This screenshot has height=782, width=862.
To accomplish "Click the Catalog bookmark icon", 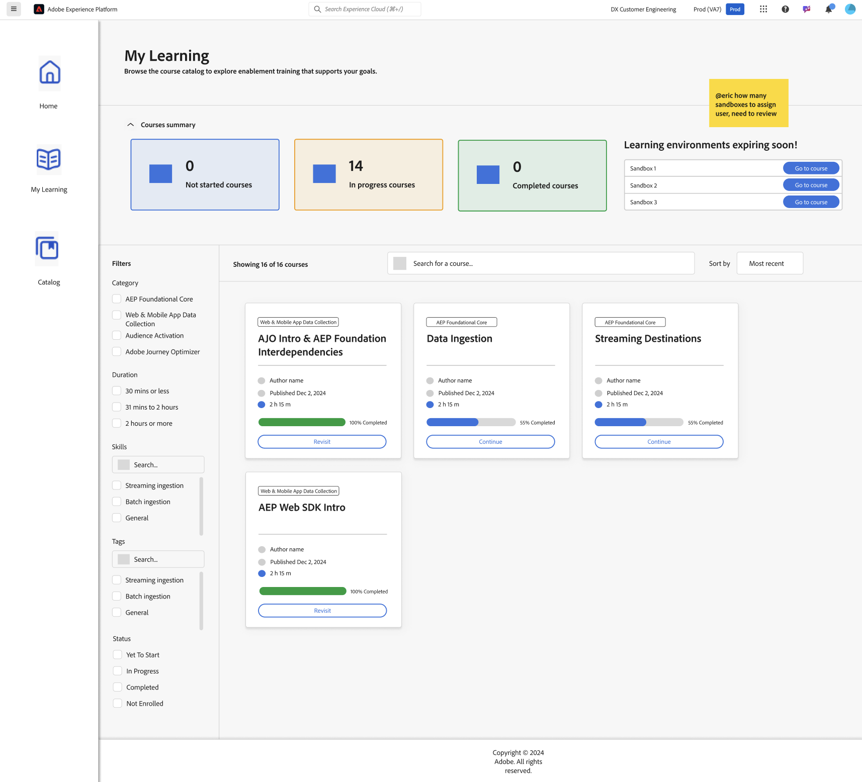I will point(47,248).
